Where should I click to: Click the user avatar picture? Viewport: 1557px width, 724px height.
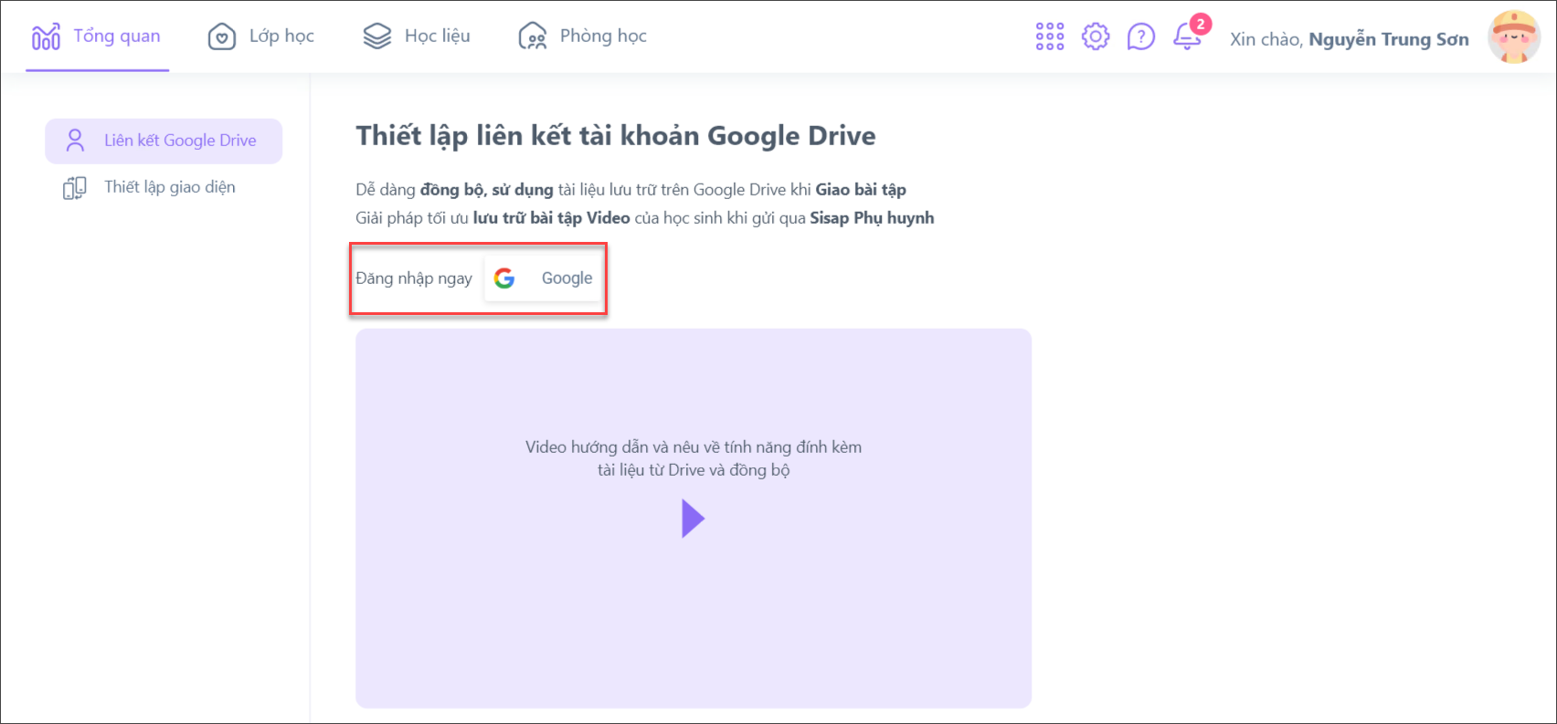pos(1513,37)
